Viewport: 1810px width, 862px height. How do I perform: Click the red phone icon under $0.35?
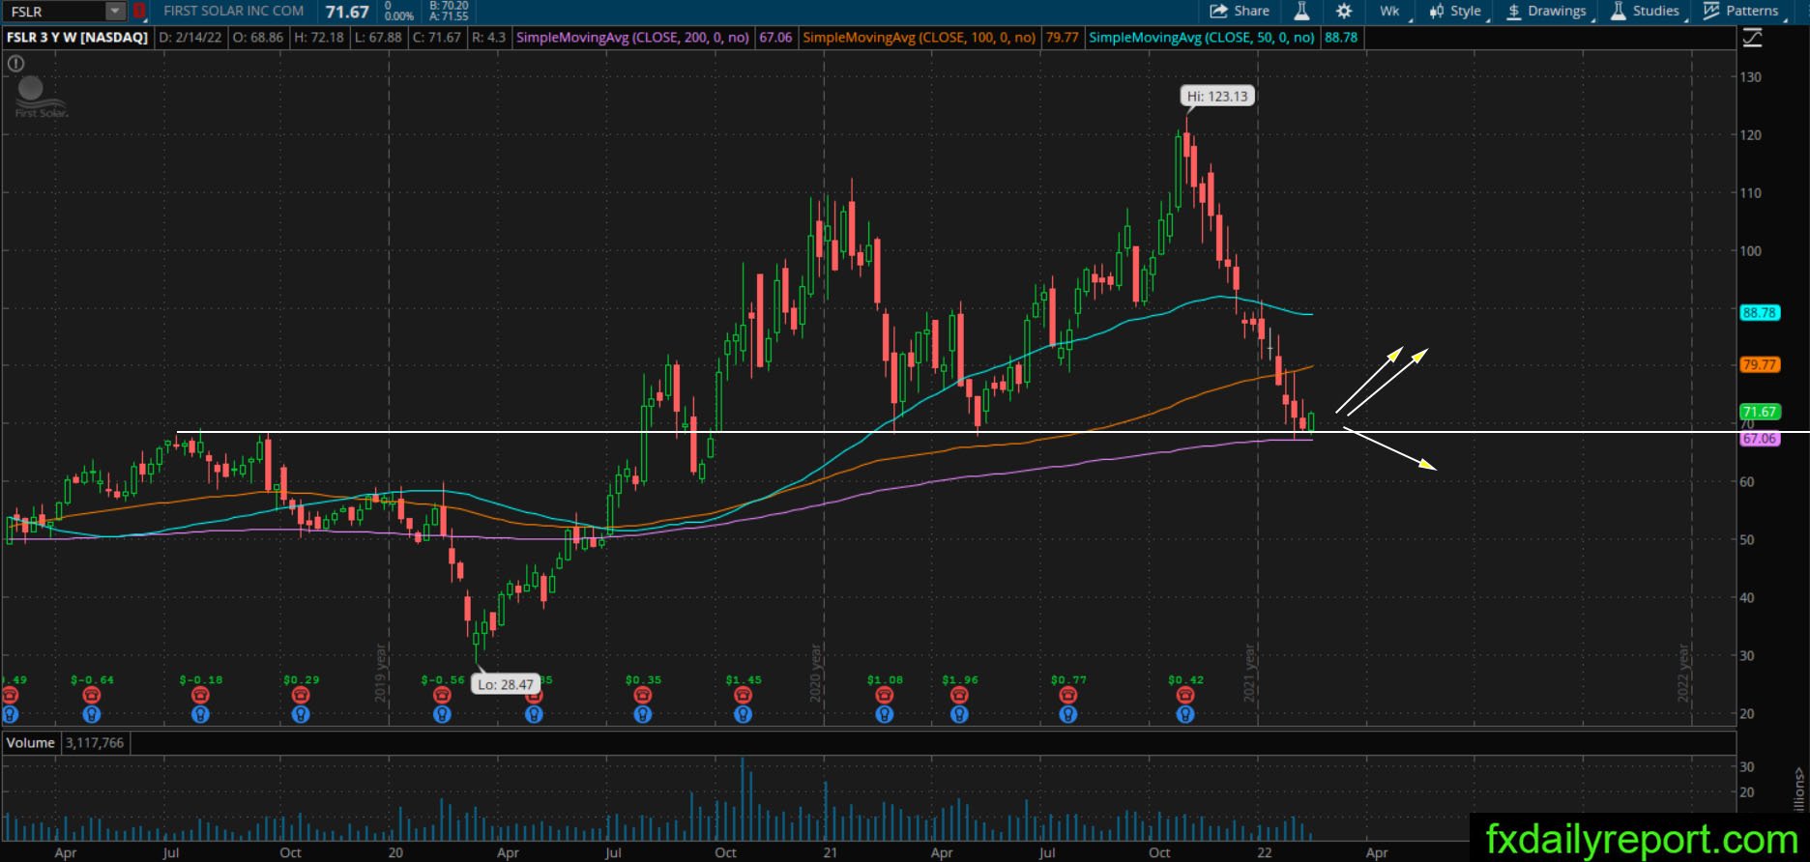click(643, 695)
